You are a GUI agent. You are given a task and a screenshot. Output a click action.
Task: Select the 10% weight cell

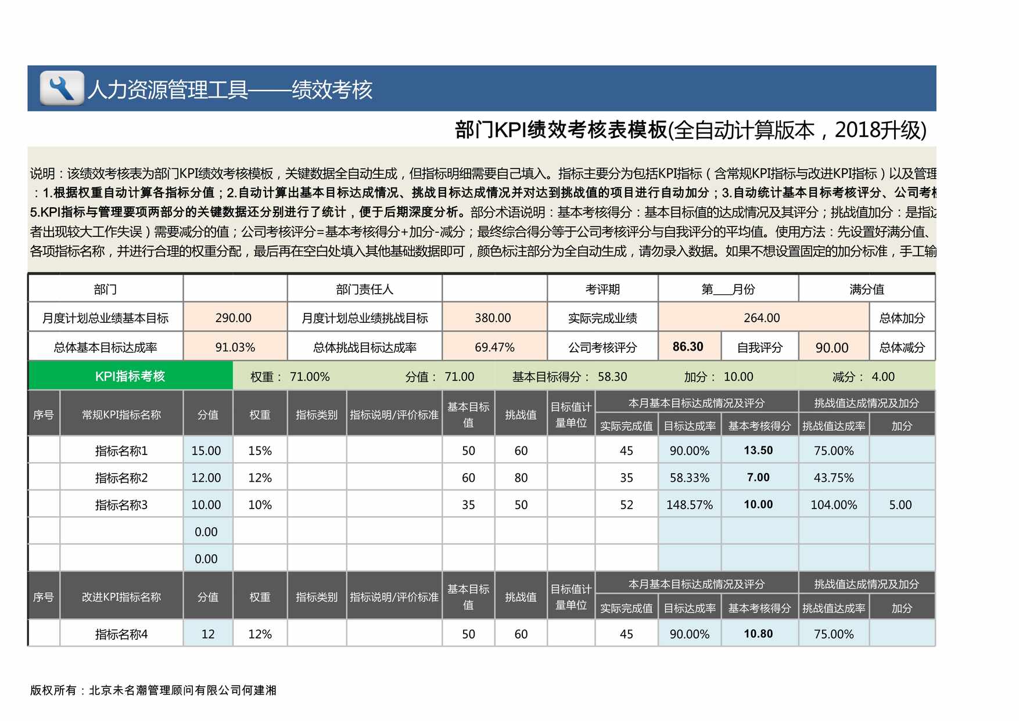[260, 505]
